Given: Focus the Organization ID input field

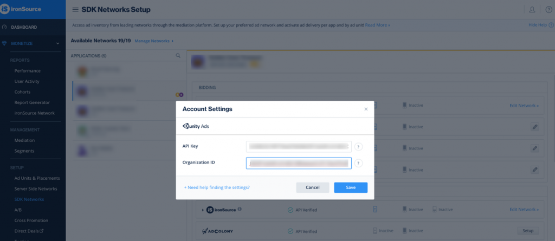Looking at the screenshot, I should tap(299, 163).
